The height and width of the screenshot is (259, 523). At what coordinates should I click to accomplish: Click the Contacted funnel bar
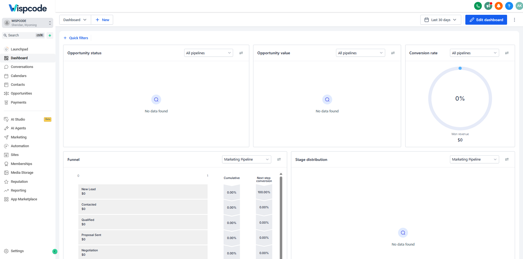coord(143,207)
